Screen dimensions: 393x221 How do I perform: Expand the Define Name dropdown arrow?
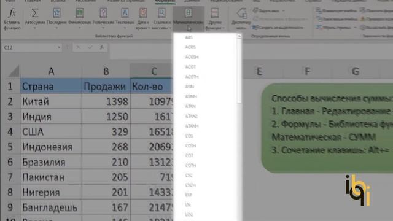[x=283, y=11]
